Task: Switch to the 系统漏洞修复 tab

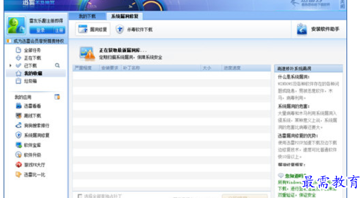Action: (x=124, y=16)
